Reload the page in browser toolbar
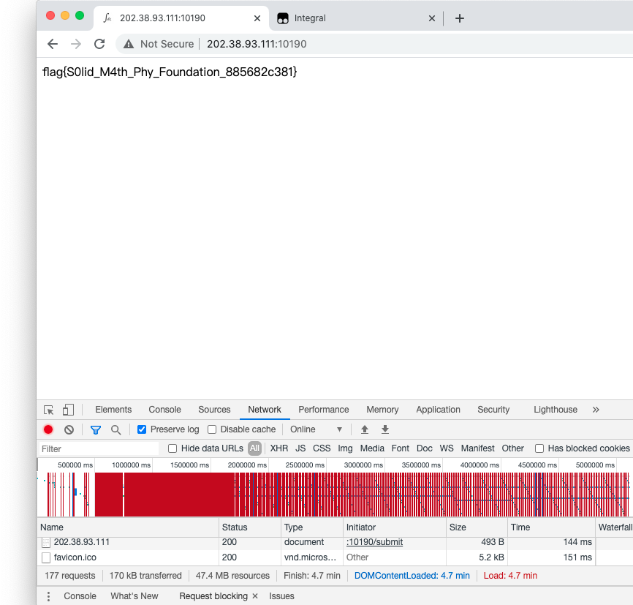Screen dimensions: 633x605 [x=99, y=44]
